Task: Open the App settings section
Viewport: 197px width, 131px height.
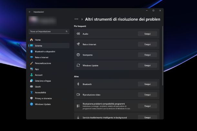Action: pyautogui.click(x=37, y=69)
